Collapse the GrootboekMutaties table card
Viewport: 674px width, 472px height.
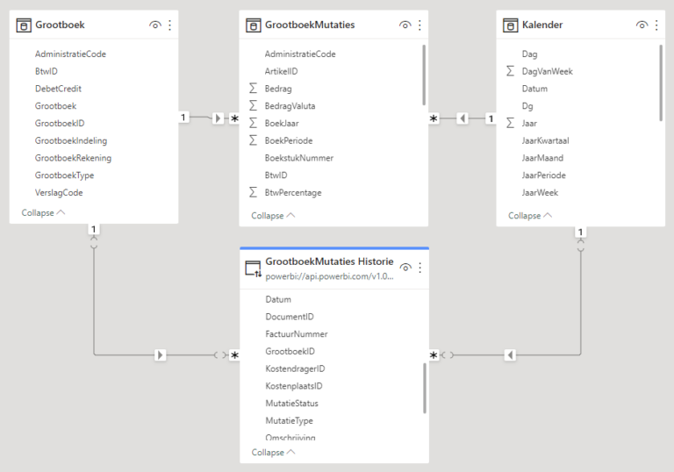coord(273,215)
